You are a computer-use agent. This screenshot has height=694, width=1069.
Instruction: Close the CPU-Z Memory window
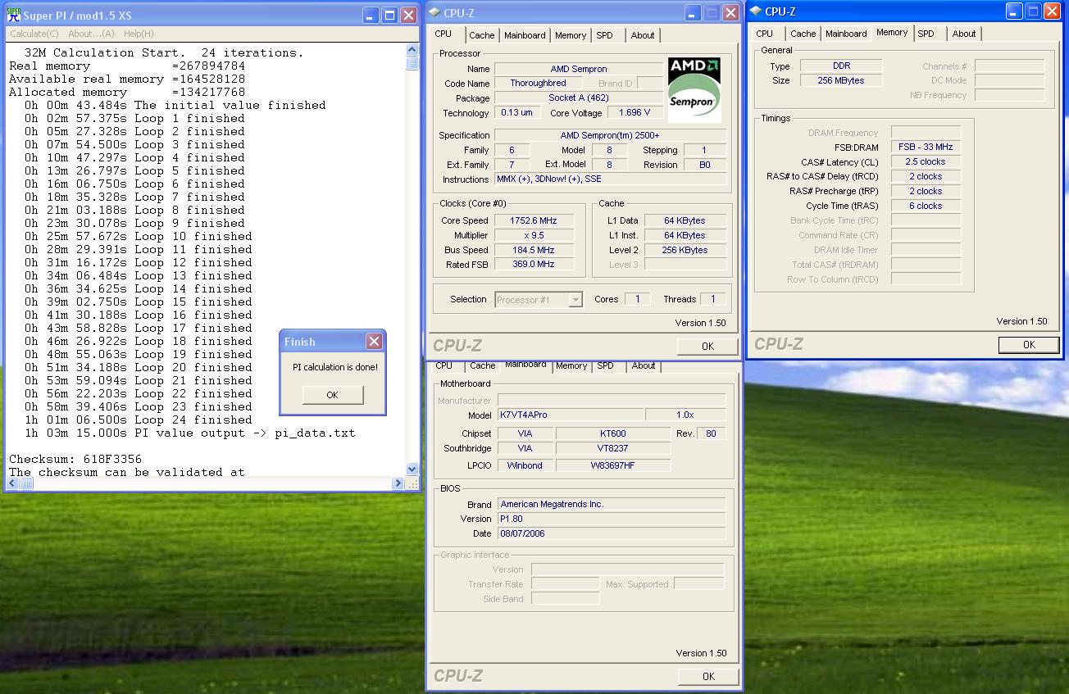pos(1051,11)
